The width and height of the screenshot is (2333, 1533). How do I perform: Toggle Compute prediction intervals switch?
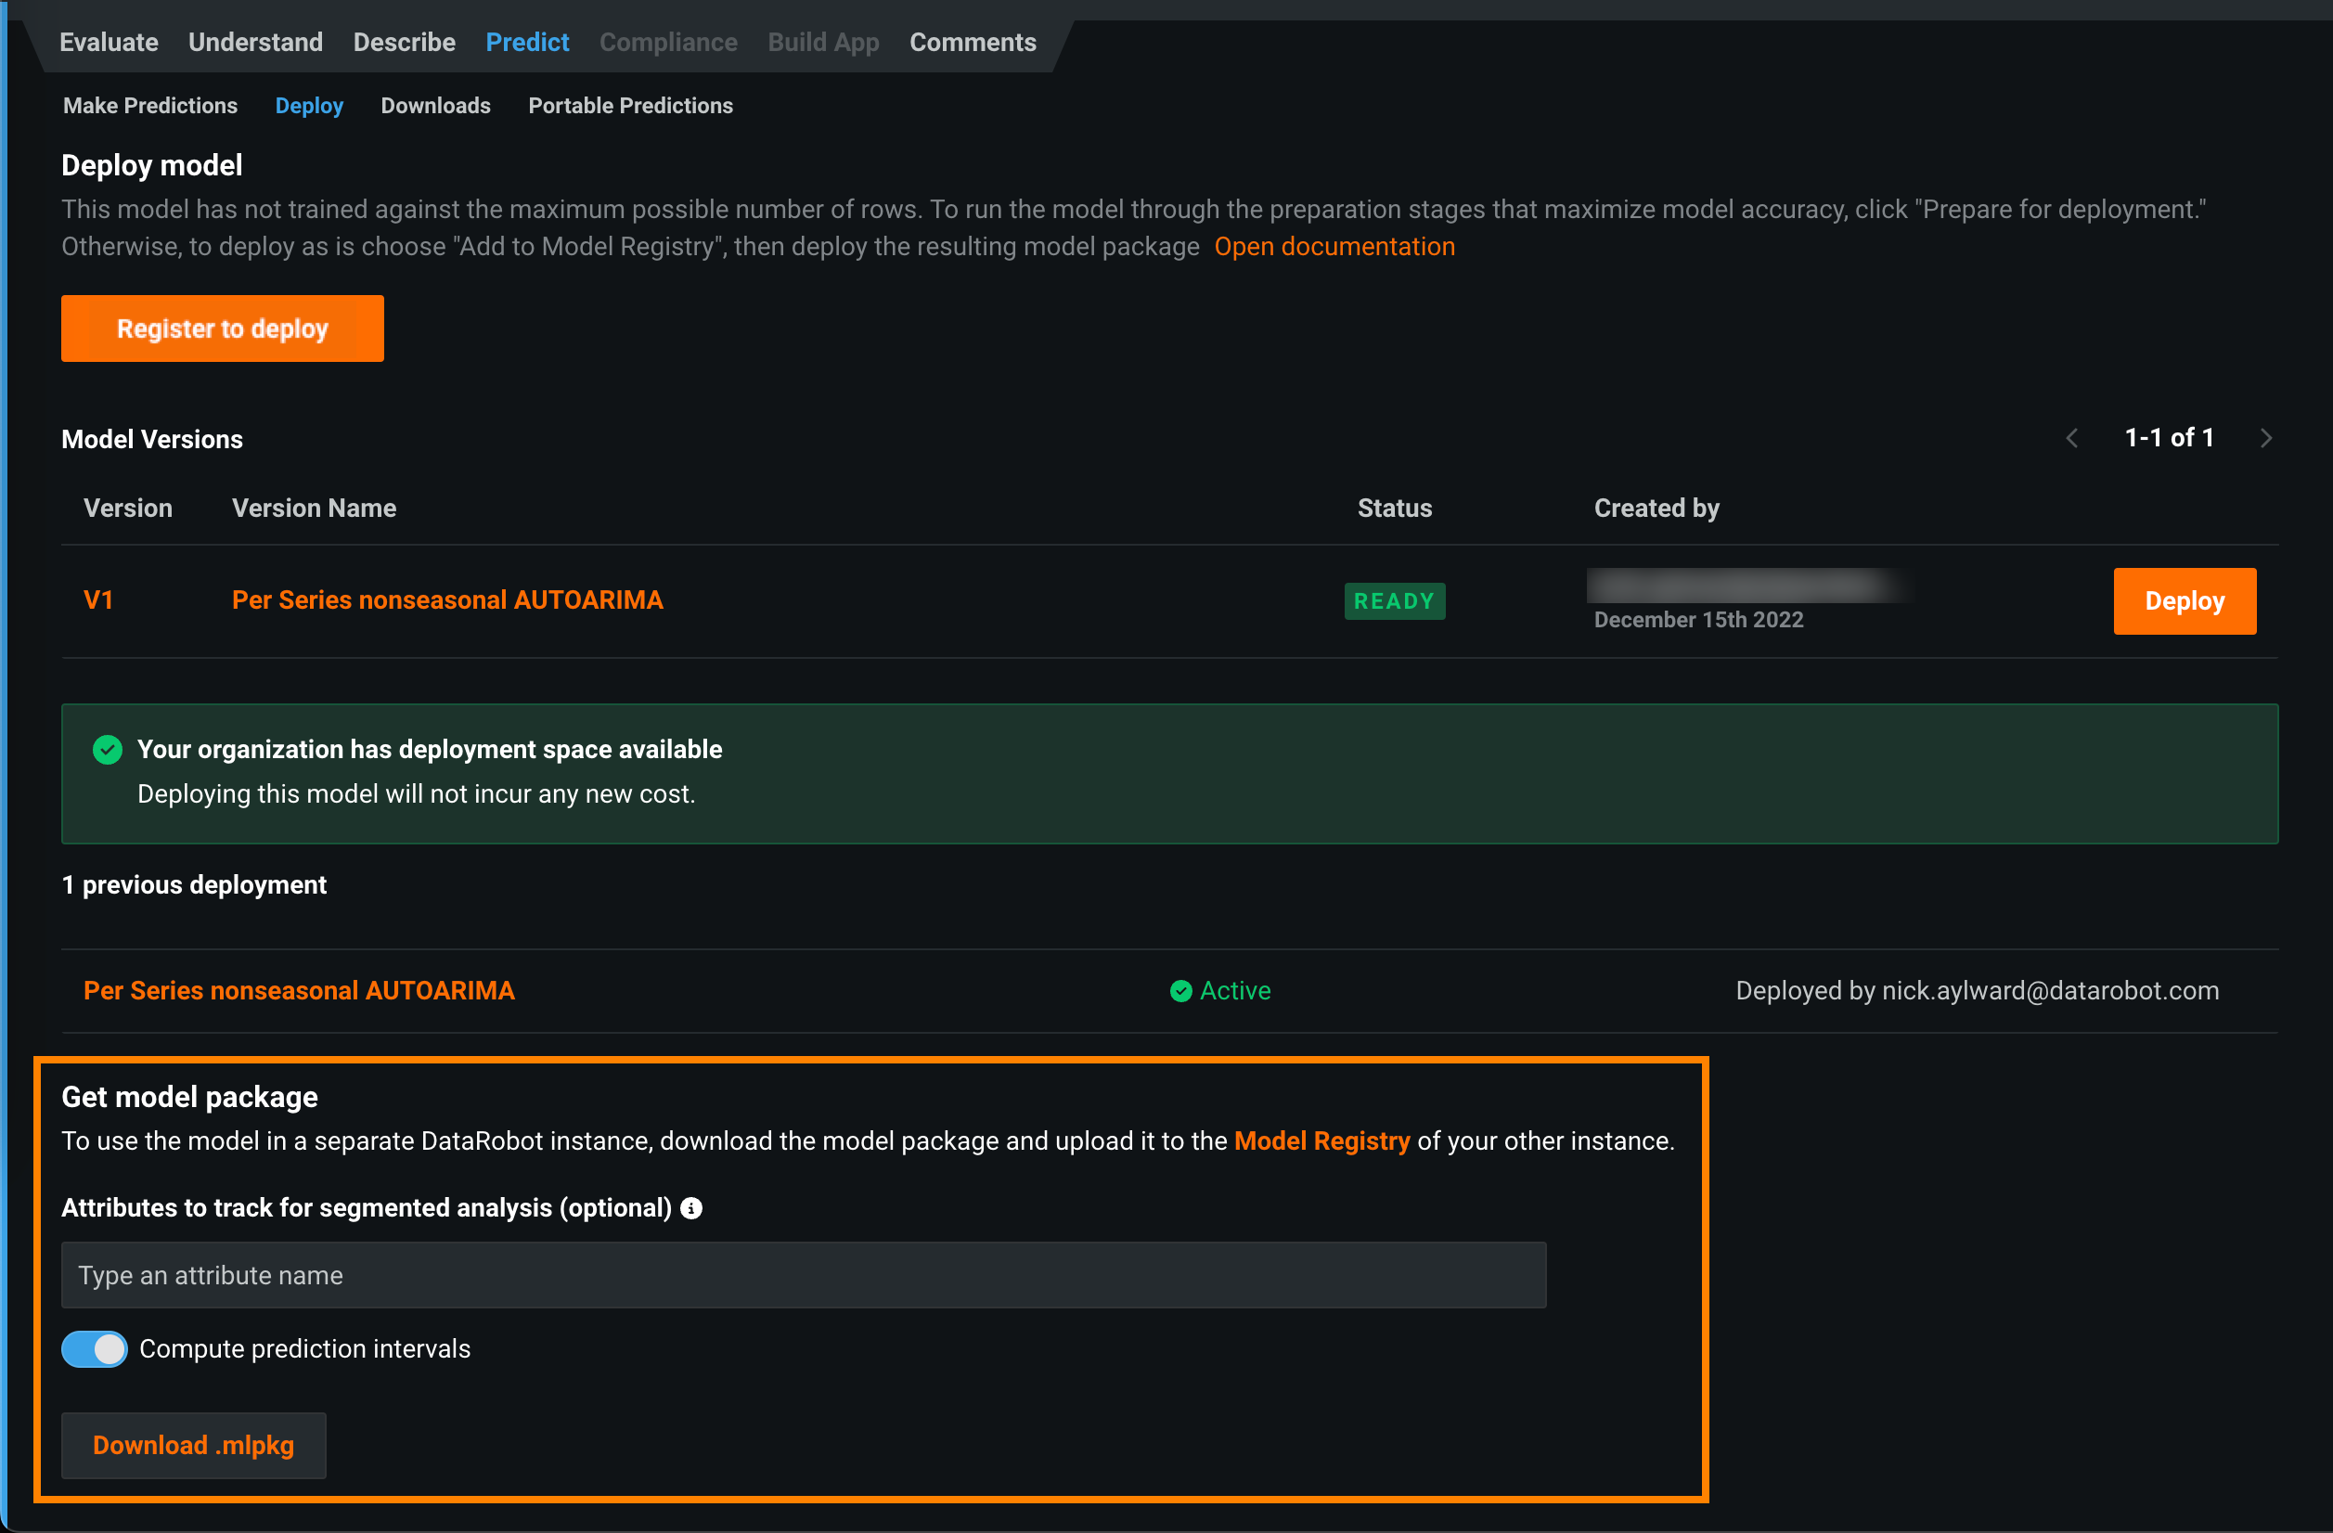(95, 1348)
